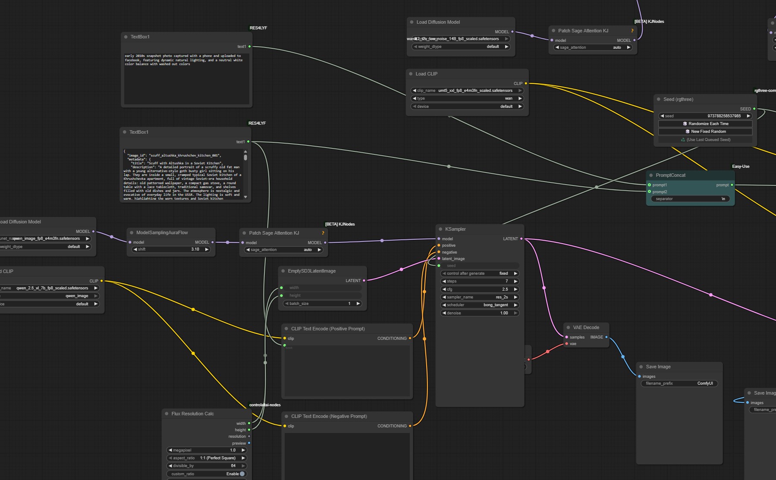Viewport: 776px width, 480px height.
Task: Open the weight_dtype dropdown under the wan model
Action: tap(461, 47)
